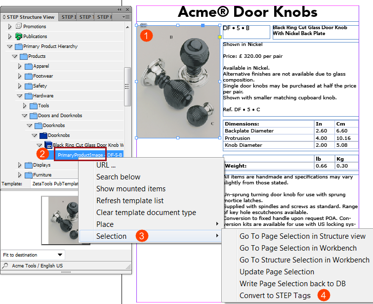Click the Safety folder icon
Image resolution: width=373 pixels, height=304 pixels.
[29, 86]
